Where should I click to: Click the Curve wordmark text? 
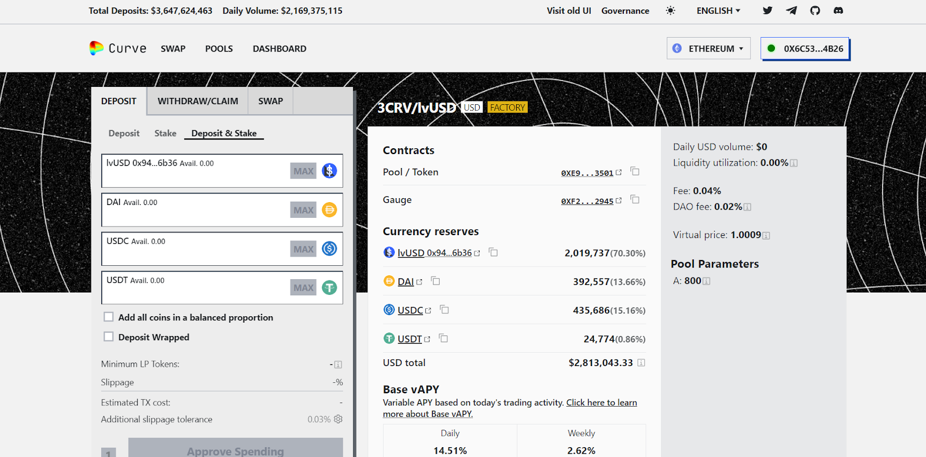[x=127, y=48]
